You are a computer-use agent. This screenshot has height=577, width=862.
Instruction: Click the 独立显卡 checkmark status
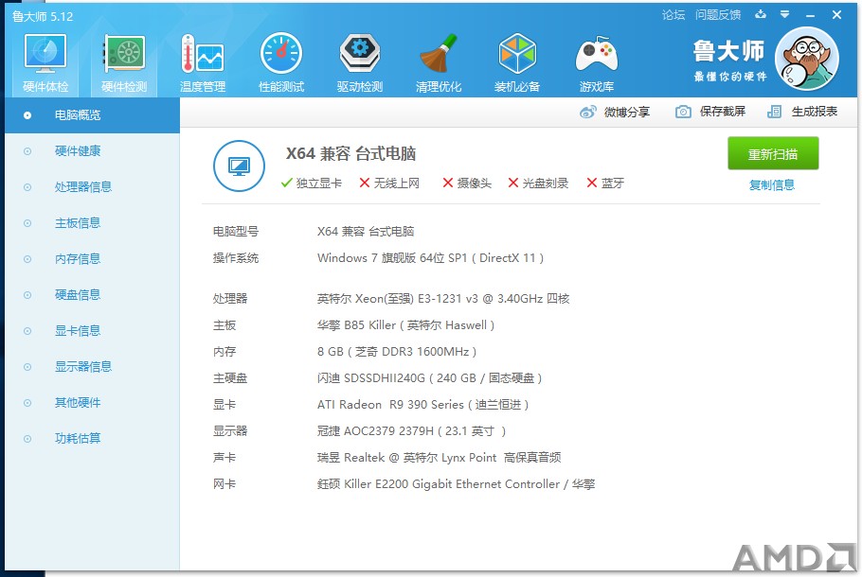311,184
